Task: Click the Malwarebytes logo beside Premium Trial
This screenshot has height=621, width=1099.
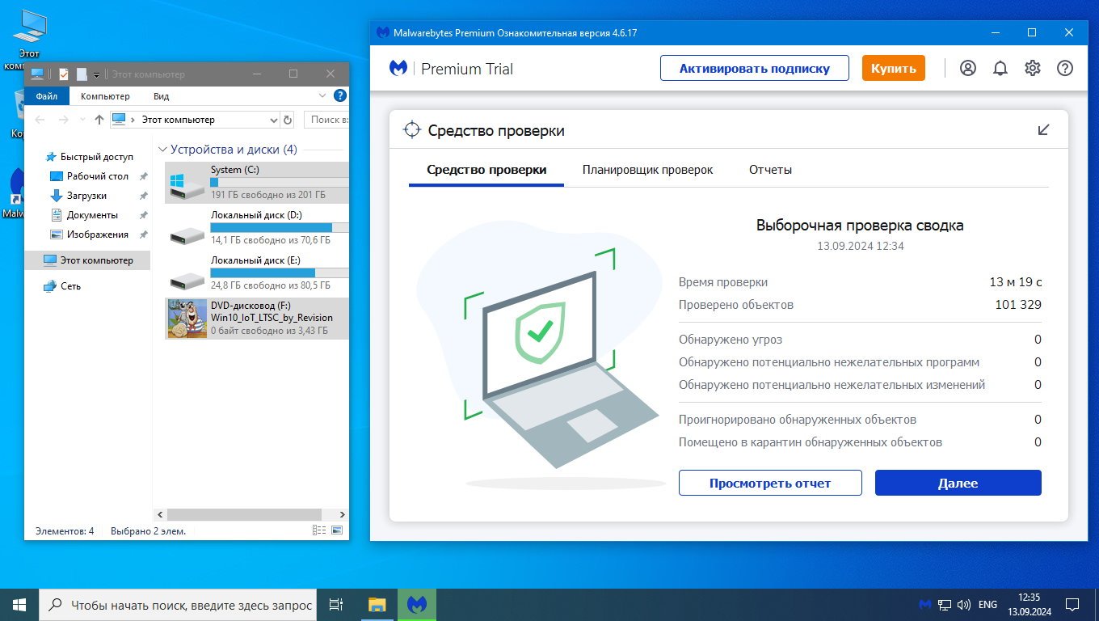Action: click(398, 68)
